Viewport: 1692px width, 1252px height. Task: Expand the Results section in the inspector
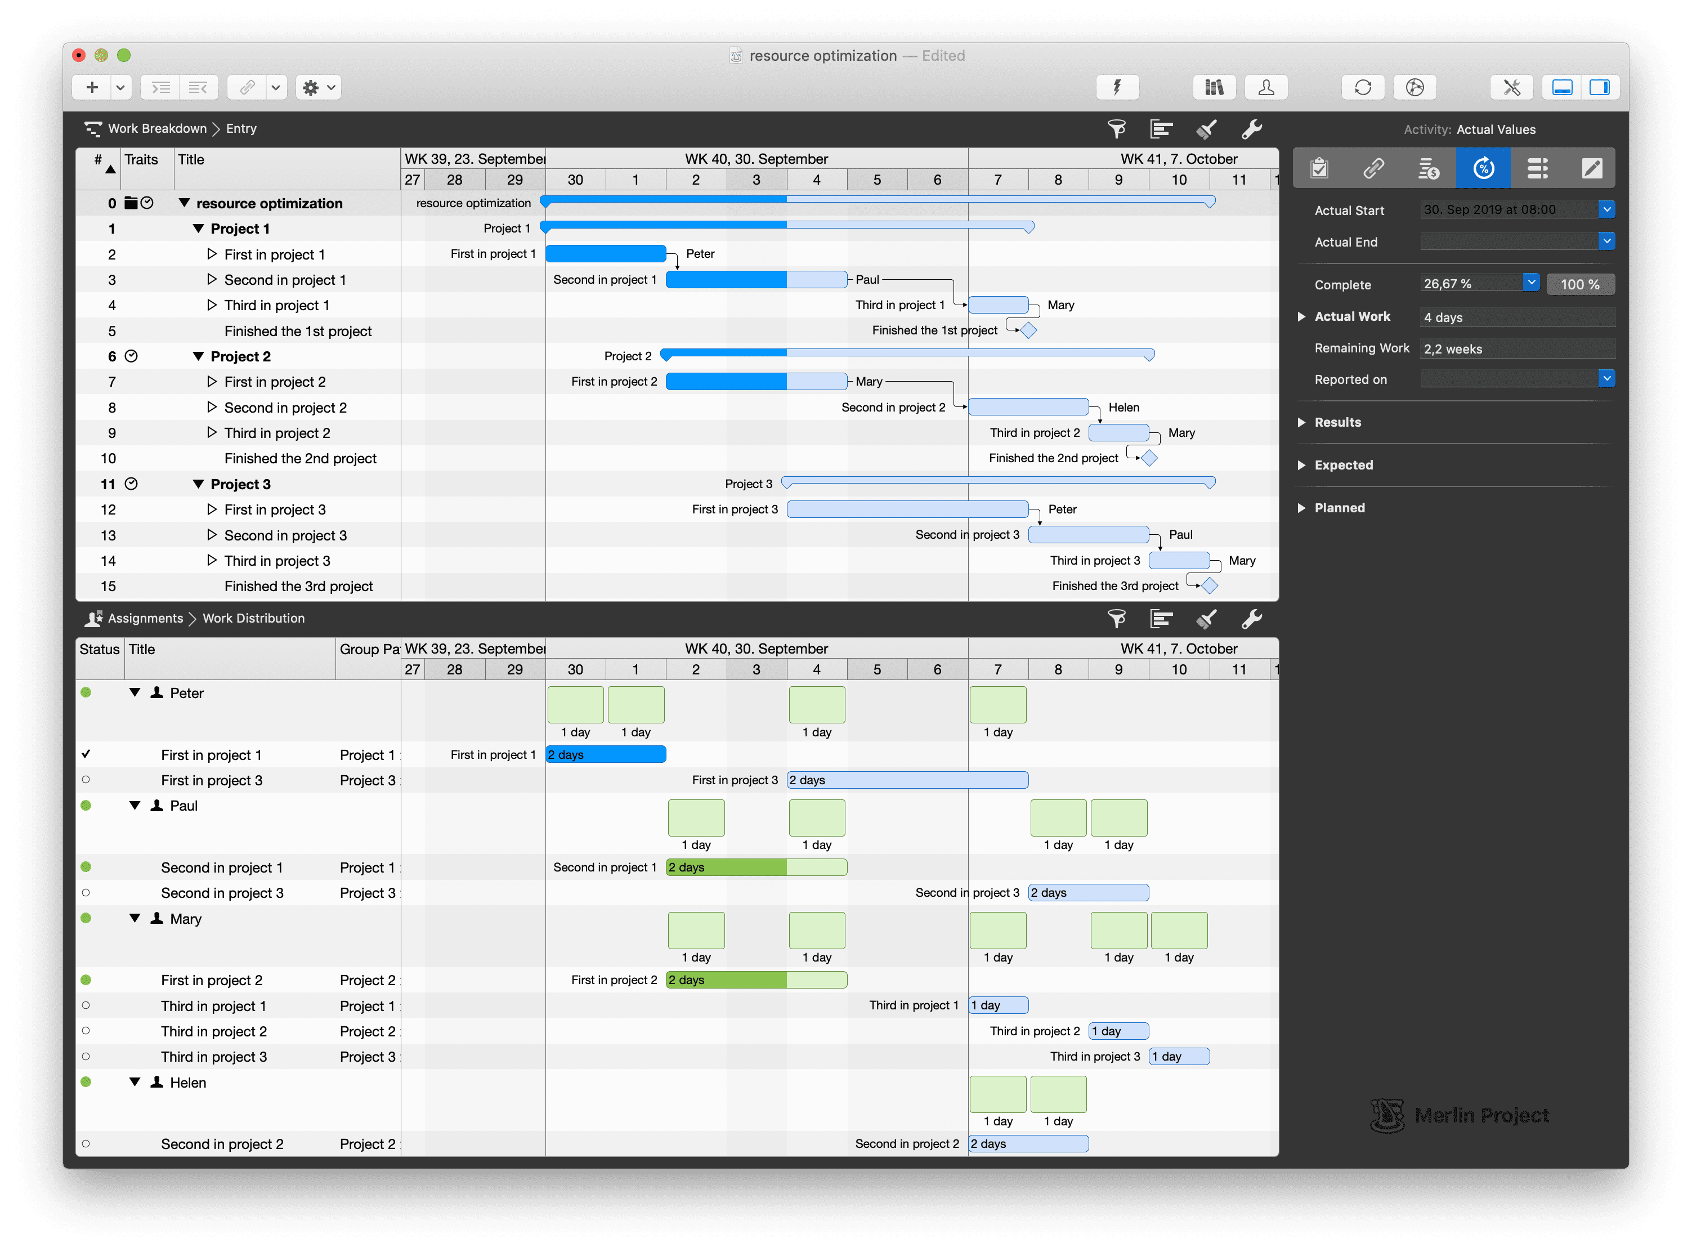pos(1302,422)
